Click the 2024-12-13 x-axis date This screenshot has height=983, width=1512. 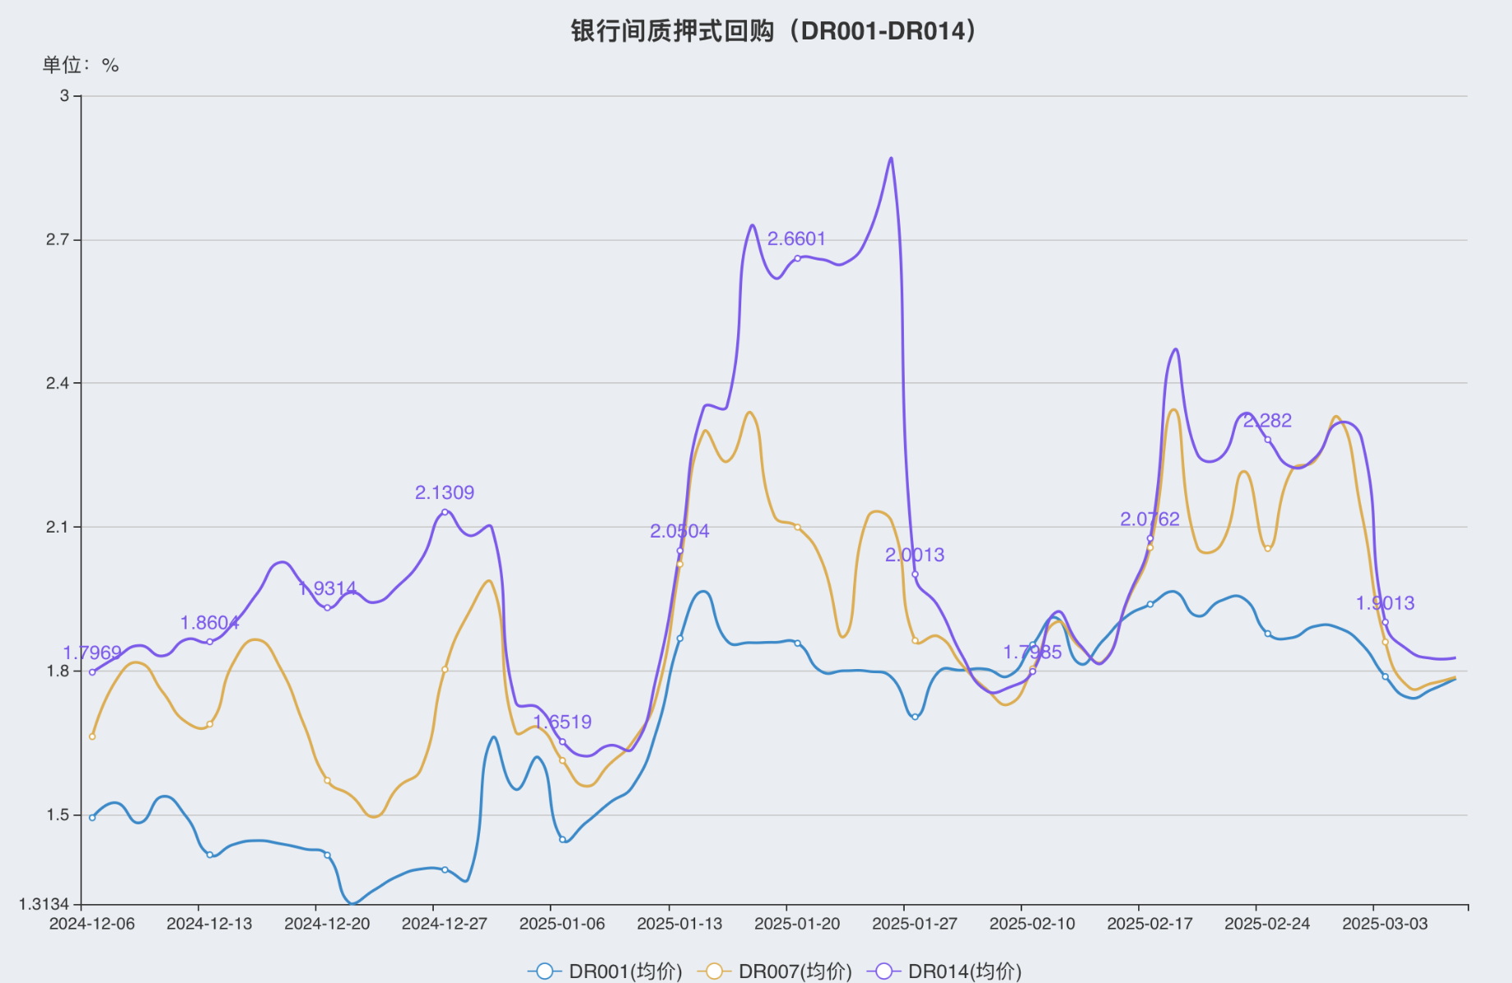pos(210,923)
